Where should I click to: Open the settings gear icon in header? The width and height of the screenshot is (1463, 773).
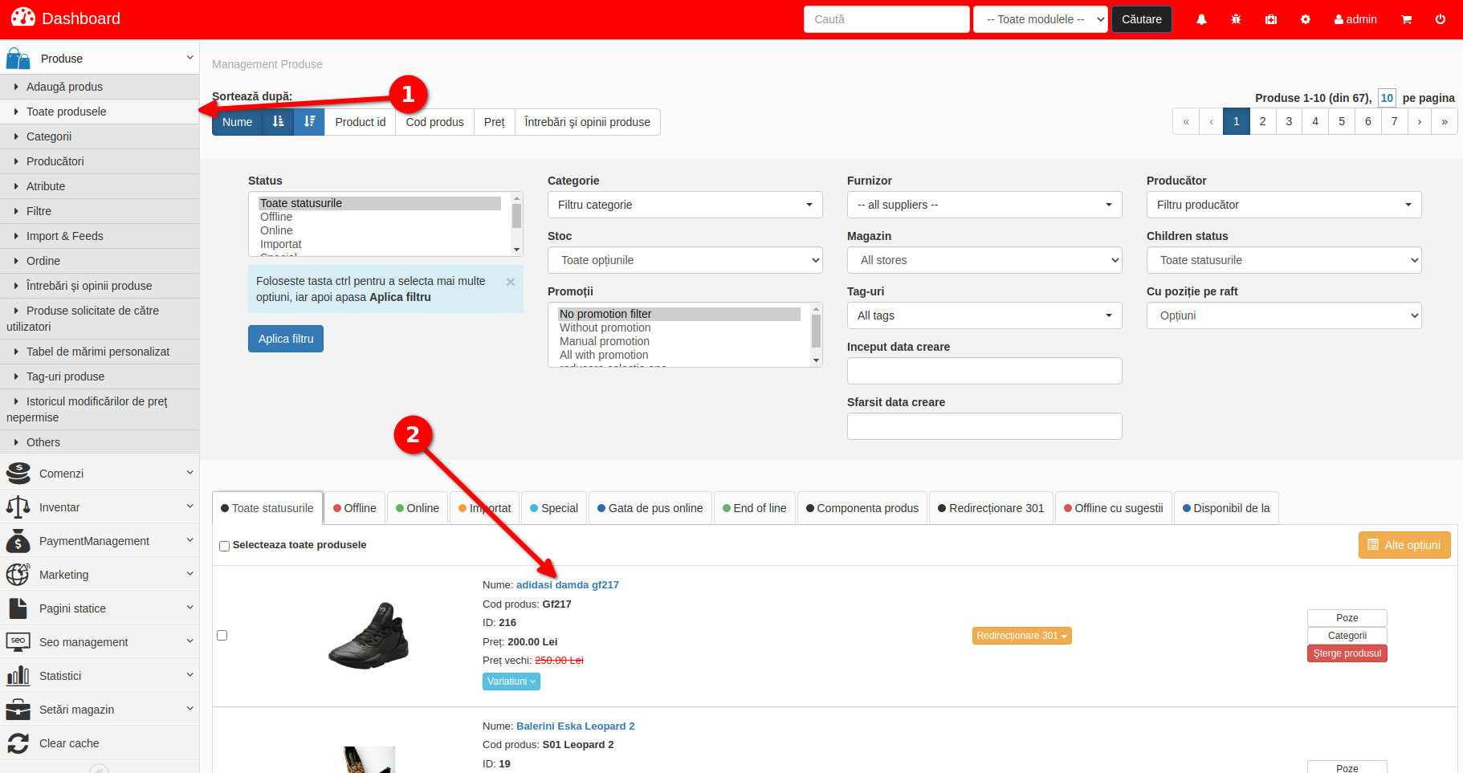click(x=1306, y=19)
